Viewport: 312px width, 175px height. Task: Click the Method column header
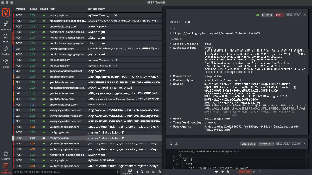click(20, 9)
